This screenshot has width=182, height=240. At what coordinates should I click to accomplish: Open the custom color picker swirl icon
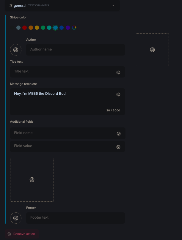click(x=74, y=27)
